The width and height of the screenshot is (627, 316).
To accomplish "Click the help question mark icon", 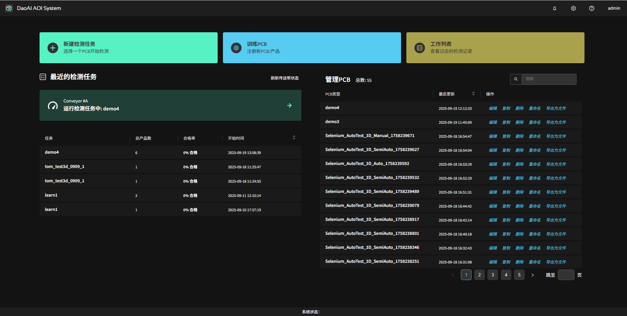I will (591, 8).
